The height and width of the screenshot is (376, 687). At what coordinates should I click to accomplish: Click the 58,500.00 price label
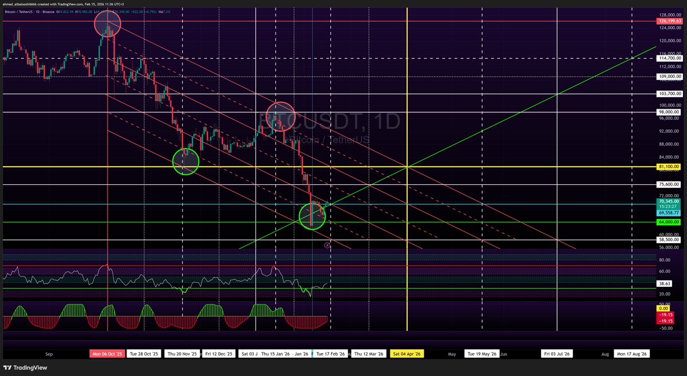coord(669,239)
